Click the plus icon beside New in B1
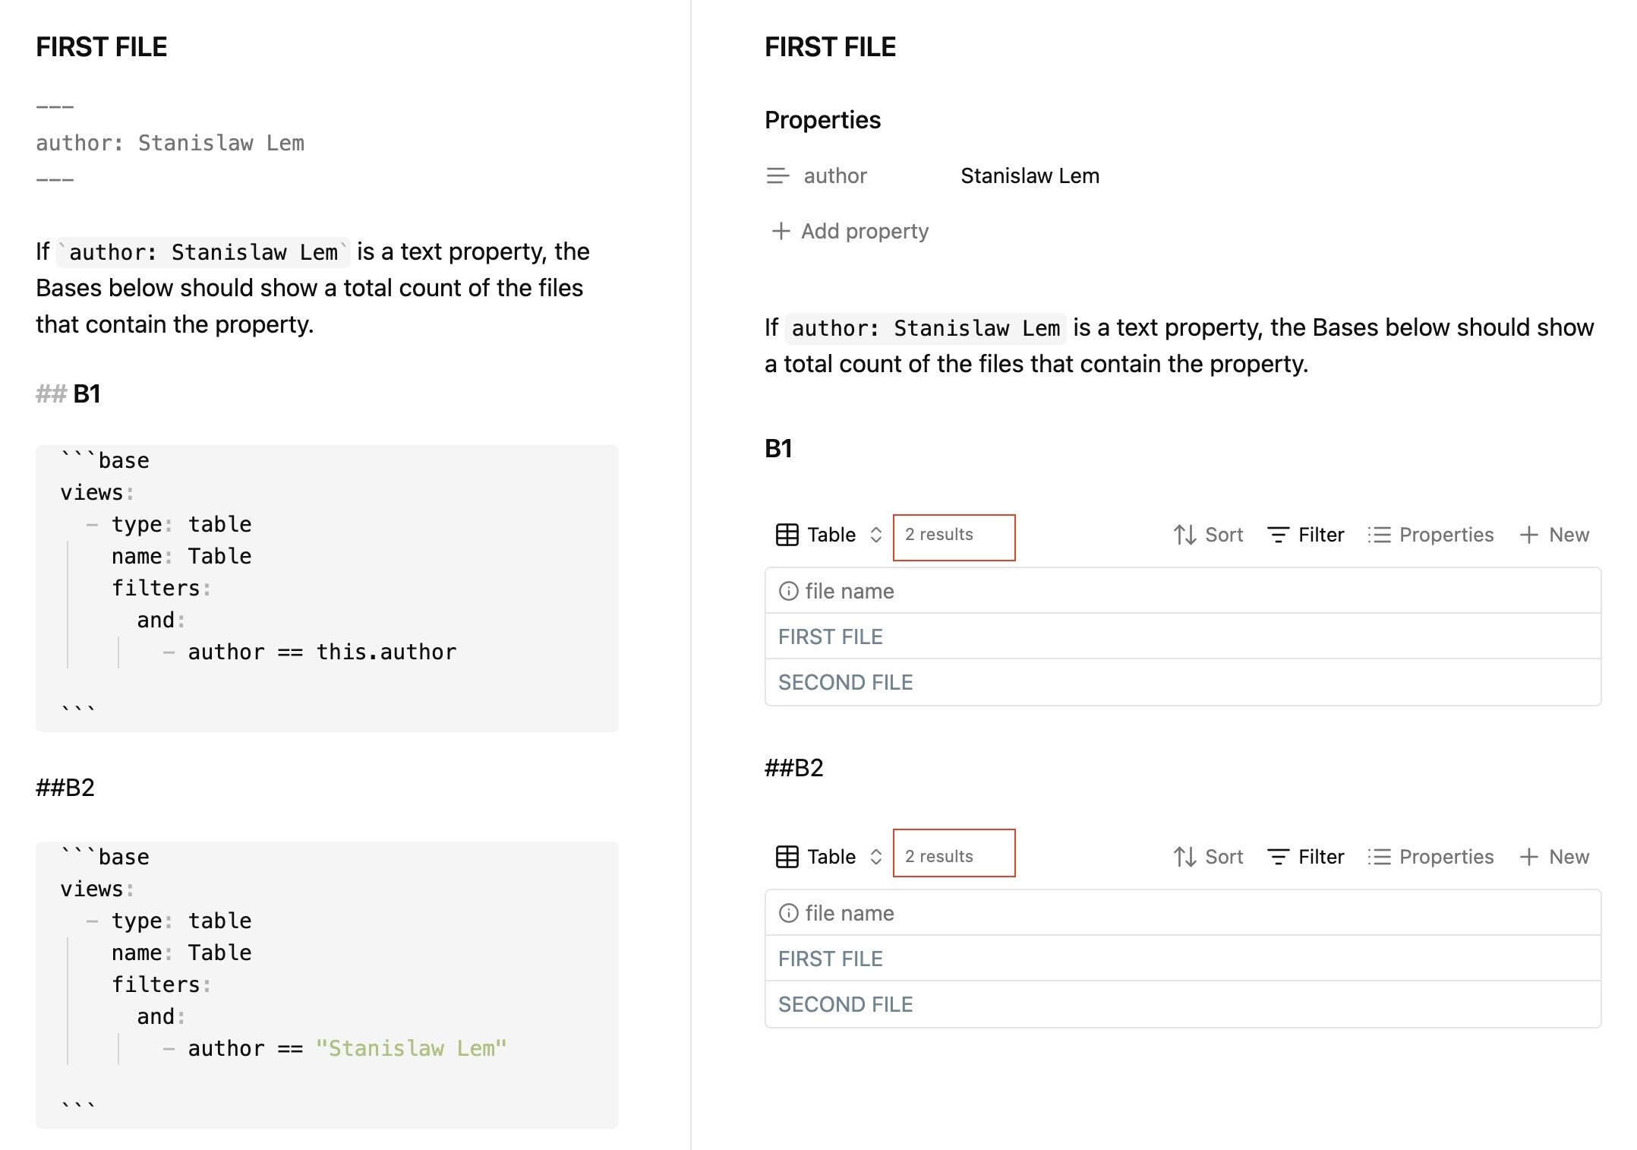The width and height of the screenshot is (1637, 1150). coord(1528,535)
